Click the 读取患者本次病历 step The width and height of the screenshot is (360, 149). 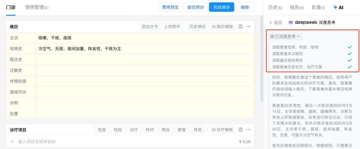pyautogui.click(x=287, y=54)
